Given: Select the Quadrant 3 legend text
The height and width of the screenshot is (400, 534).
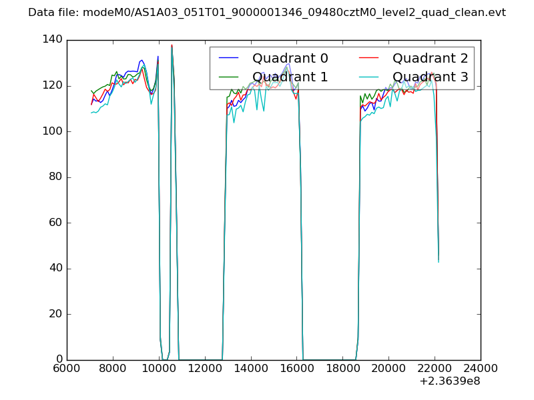Looking at the screenshot, I should 430,77.
